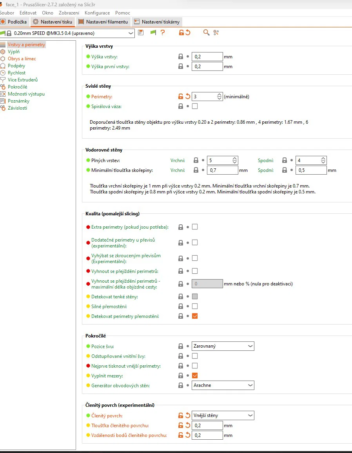This screenshot has width=352, height=453.
Task: Open the Generátor obvodových stěn Arachne dropdown
Action: 223,385
